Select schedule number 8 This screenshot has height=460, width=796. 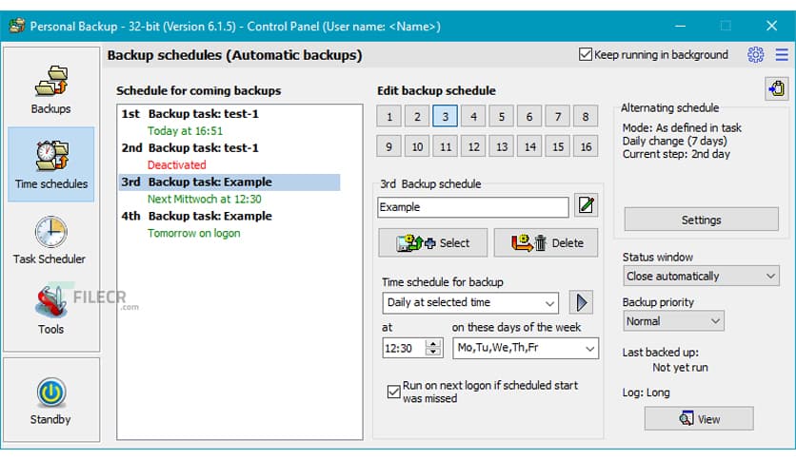click(586, 117)
